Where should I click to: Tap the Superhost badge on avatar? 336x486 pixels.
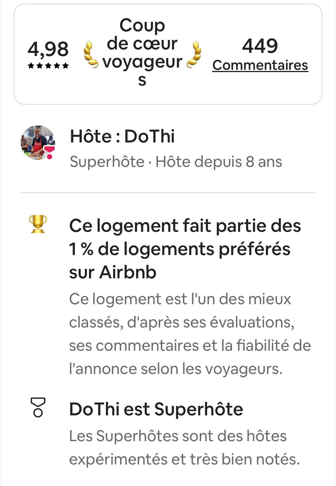tap(49, 152)
